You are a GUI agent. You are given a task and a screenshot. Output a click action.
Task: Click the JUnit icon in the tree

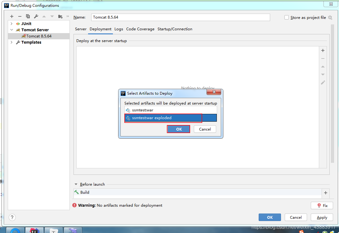pos(18,24)
